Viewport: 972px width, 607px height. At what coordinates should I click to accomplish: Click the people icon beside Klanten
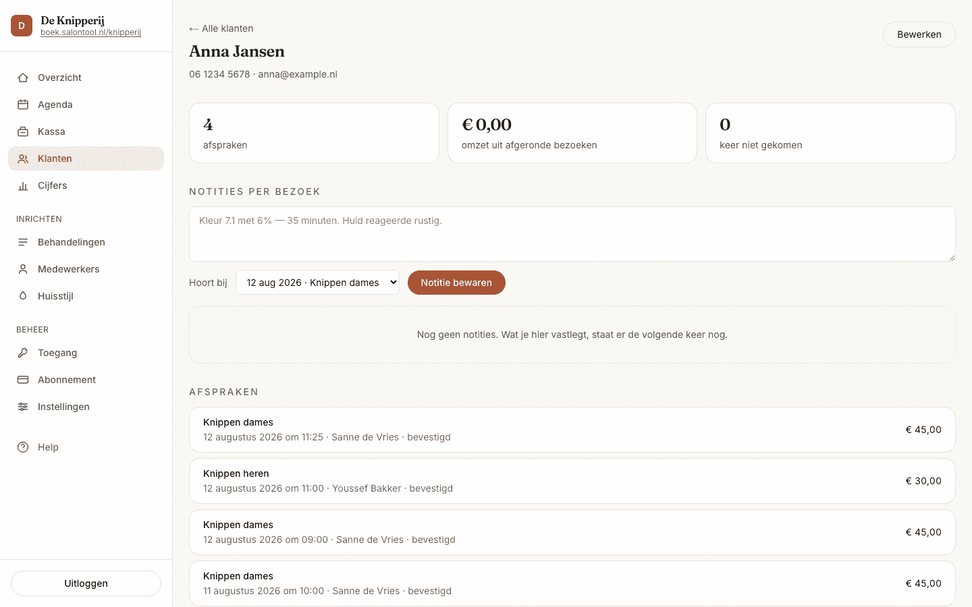(x=23, y=158)
